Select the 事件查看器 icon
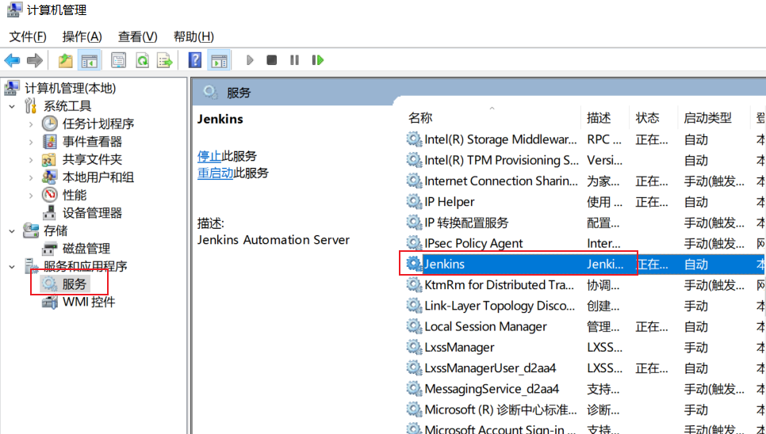This screenshot has width=766, height=434. pos(49,142)
